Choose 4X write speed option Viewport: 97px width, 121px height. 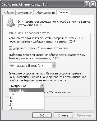[26, 101]
